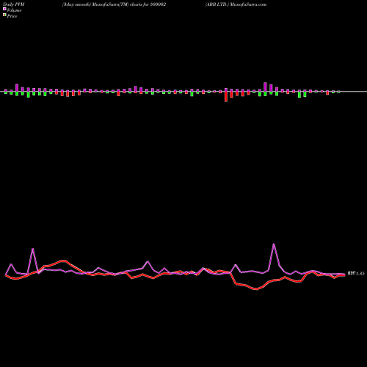Click the '(3day smooth) MunafaSutra(TM) charts for 500002' heading
Viewport: 367px width, 367px height.
point(114,4)
